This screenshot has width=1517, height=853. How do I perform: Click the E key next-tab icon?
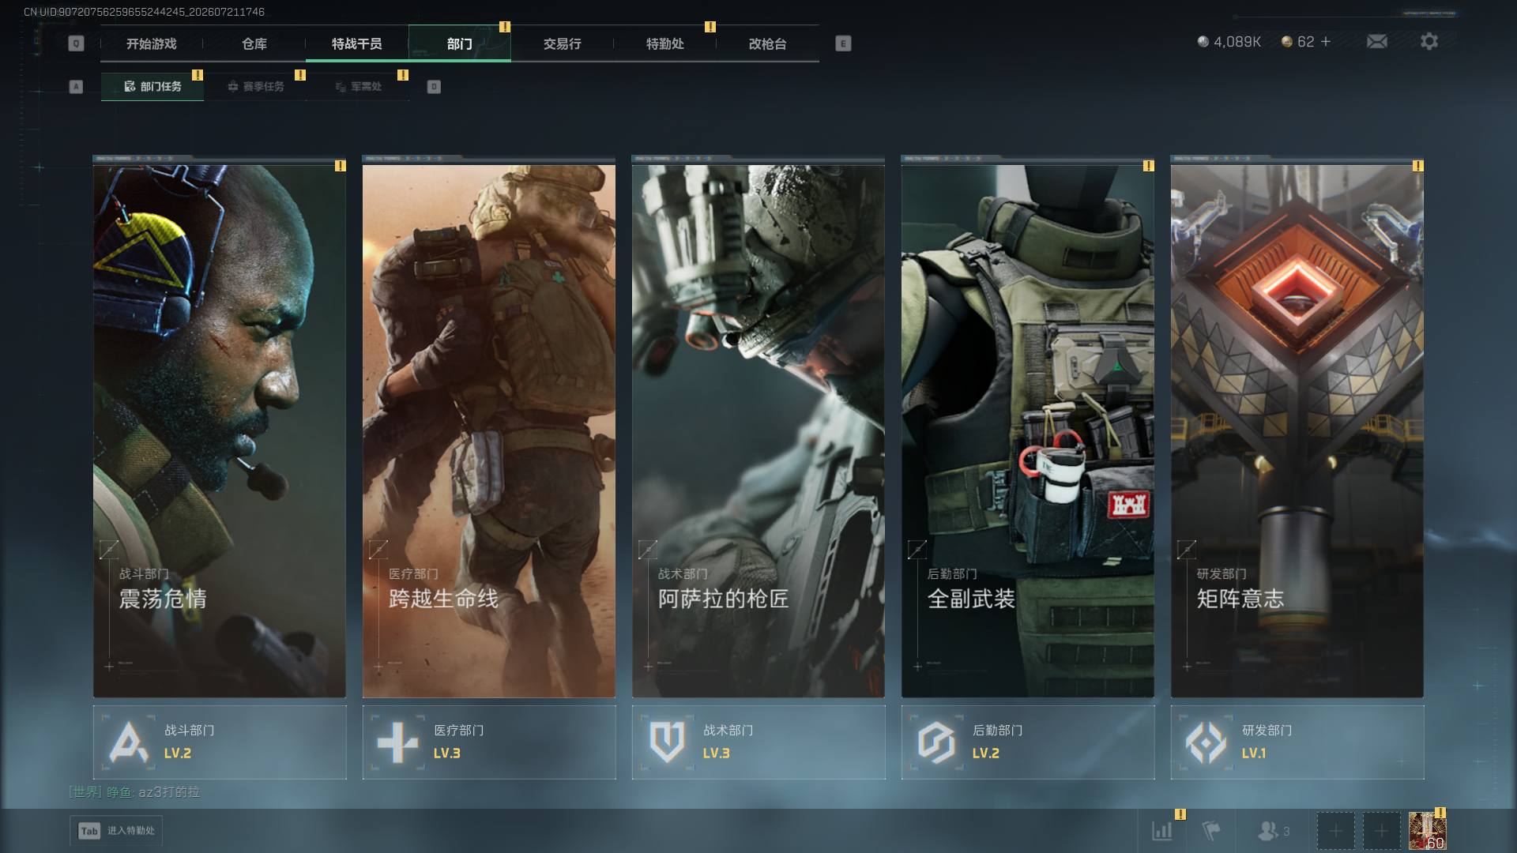pyautogui.click(x=843, y=43)
